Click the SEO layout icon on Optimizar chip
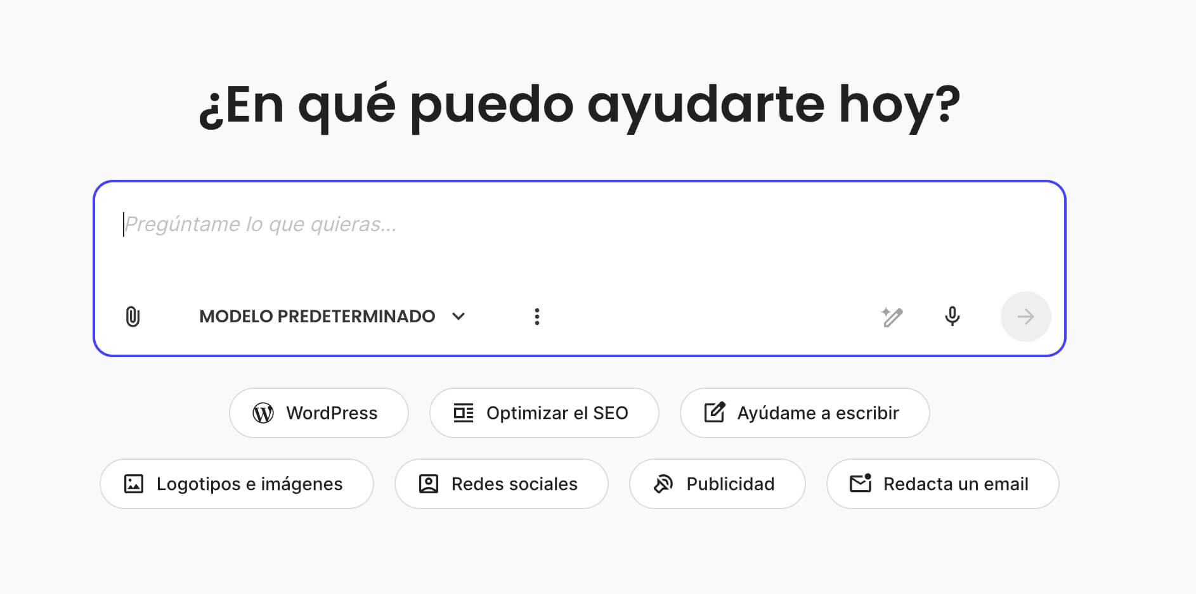 (x=462, y=413)
